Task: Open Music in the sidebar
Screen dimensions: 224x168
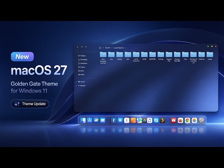Action: (x=81, y=71)
